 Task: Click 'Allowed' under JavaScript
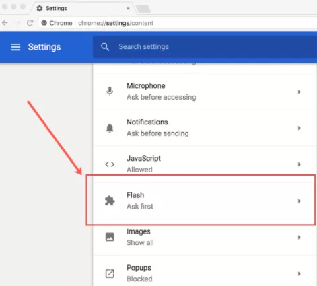[x=139, y=170]
